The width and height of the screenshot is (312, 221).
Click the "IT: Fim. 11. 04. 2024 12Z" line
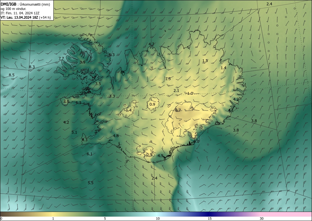pyautogui.click(x=20, y=13)
